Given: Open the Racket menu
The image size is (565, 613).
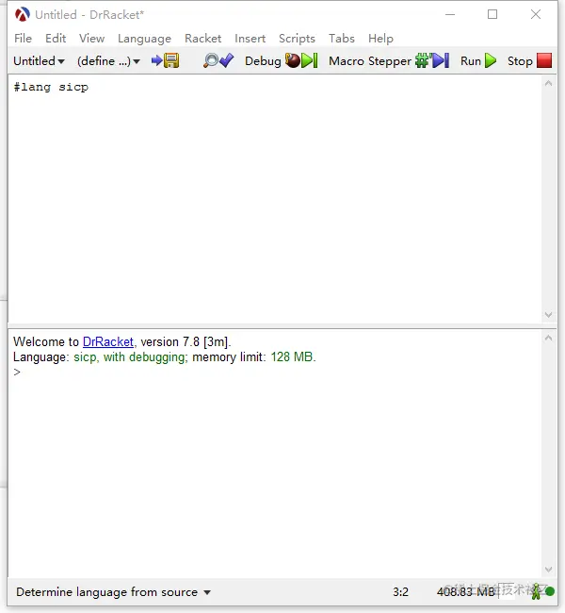Looking at the screenshot, I should pos(202,39).
